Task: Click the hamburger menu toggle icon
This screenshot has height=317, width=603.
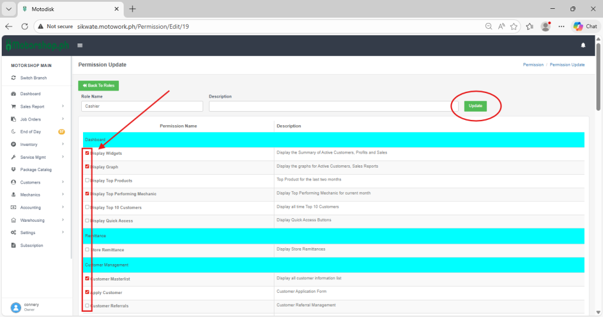Action: point(80,45)
